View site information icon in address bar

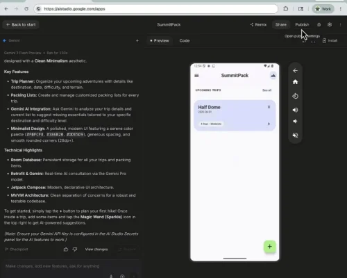pos(39,9)
